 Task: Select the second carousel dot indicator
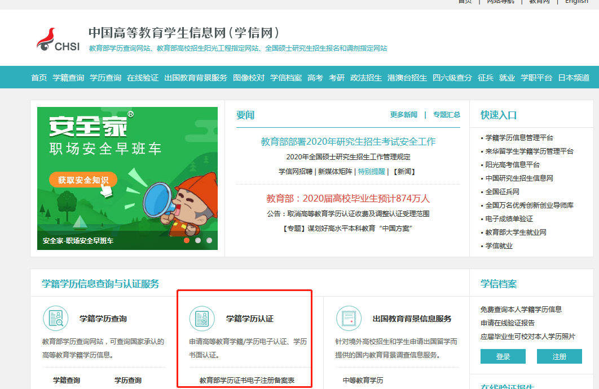click(x=198, y=240)
